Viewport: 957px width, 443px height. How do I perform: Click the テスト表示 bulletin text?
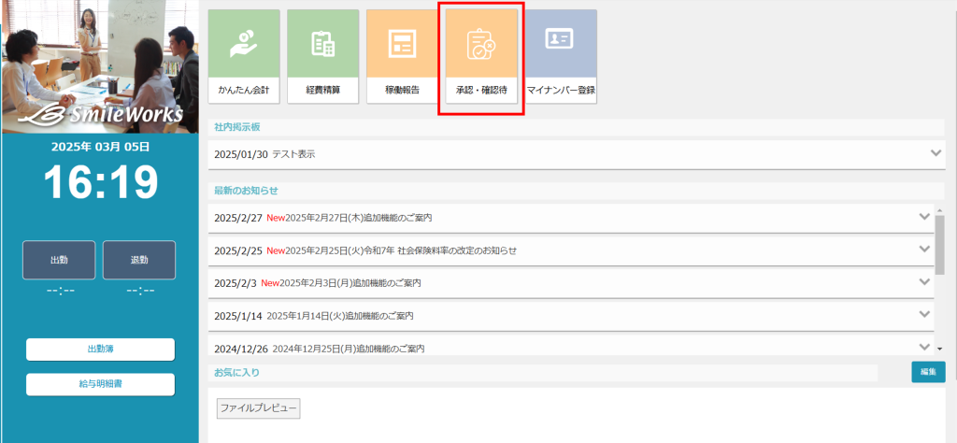(293, 154)
